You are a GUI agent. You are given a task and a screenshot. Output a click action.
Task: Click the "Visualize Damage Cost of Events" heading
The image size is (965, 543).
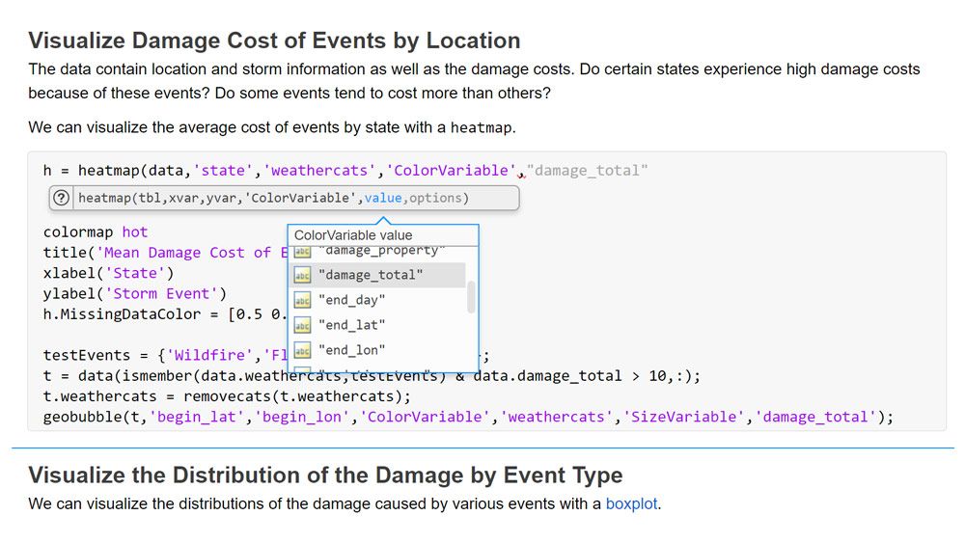pos(274,41)
